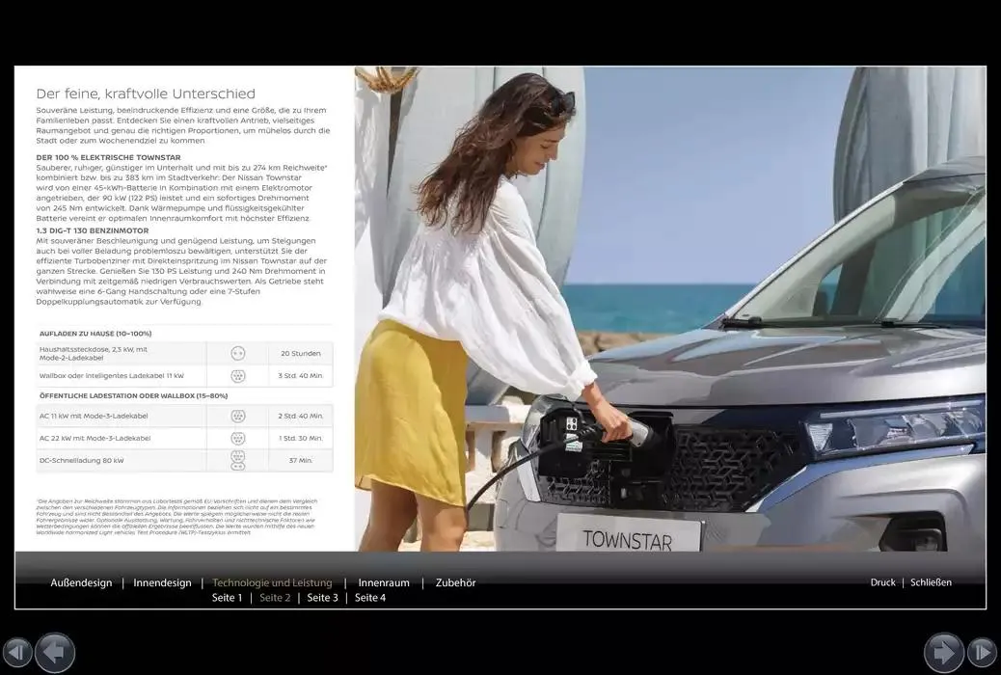Select the Innenraum tab
Viewport: 1001px width, 675px height.
pos(384,582)
